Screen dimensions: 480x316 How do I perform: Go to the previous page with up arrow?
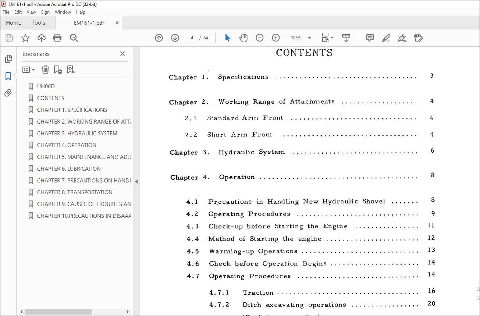pyautogui.click(x=159, y=38)
